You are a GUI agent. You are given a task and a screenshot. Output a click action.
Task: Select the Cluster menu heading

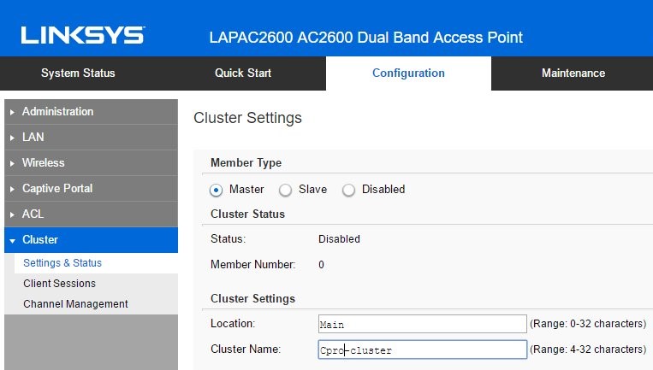coord(92,240)
